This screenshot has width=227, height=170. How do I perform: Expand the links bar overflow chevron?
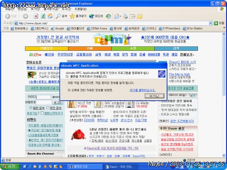click(x=224, y=28)
